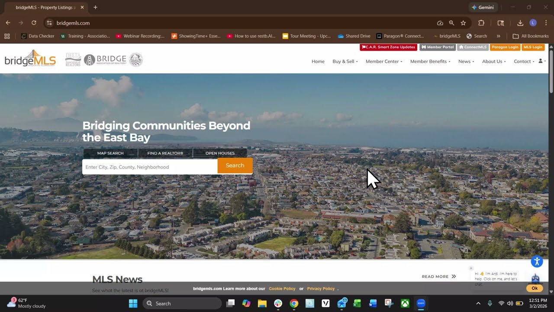Image resolution: width=554 pixels, height=312 pixels.
Task: Open the Privacy Policy link
Action: [321, 289]
